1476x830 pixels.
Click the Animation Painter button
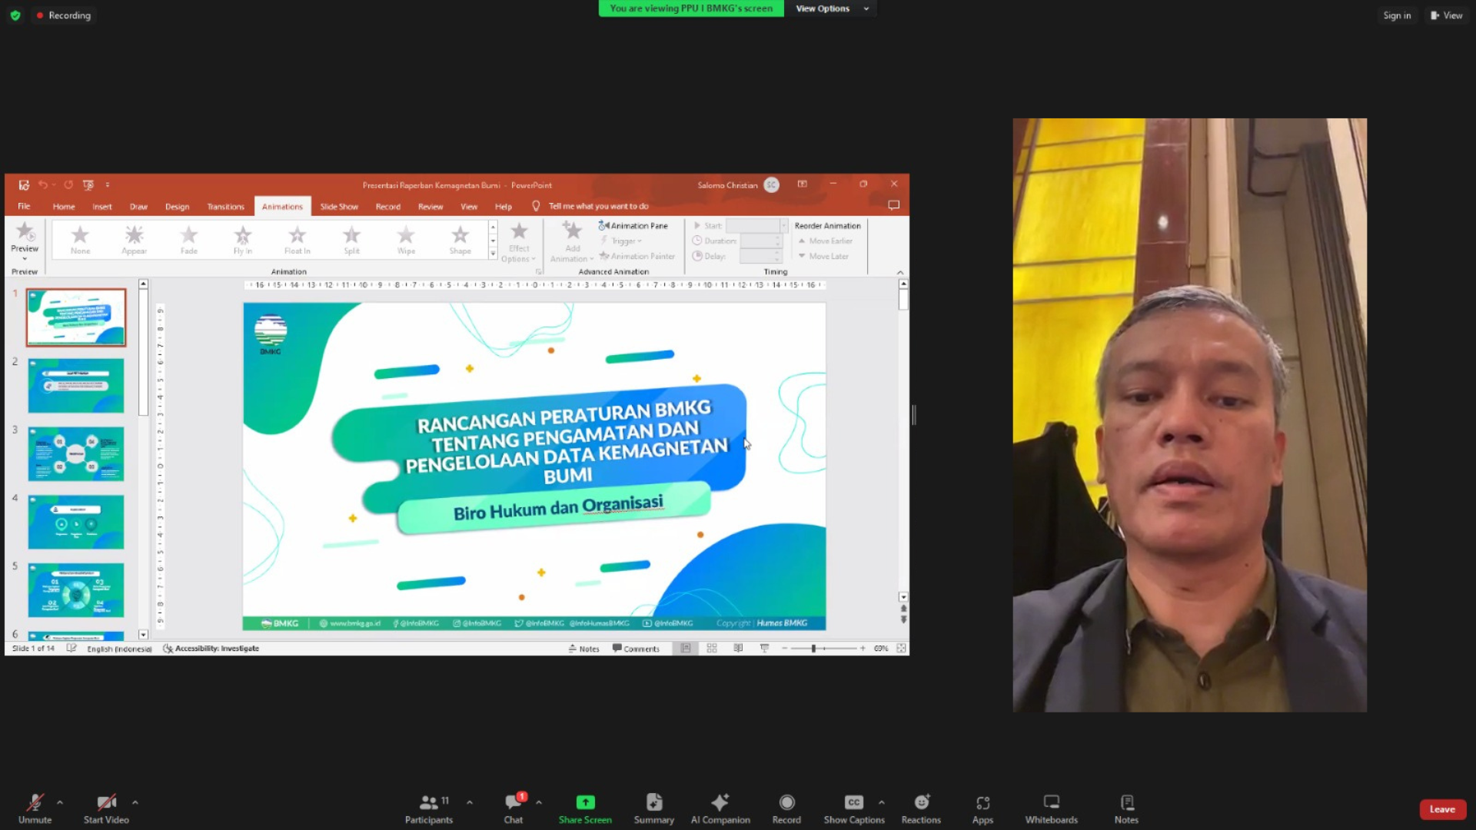pyautogui.click(x=637, y=256)
